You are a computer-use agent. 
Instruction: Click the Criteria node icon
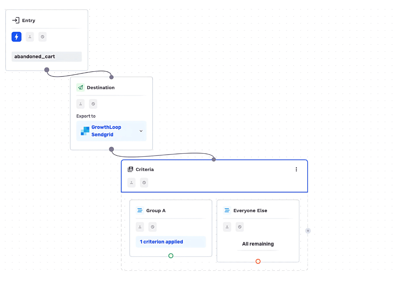130,169
